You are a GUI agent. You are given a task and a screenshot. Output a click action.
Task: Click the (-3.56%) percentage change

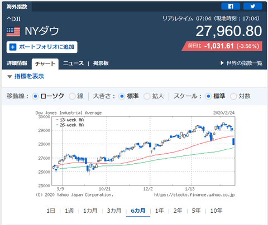(248, 46)
